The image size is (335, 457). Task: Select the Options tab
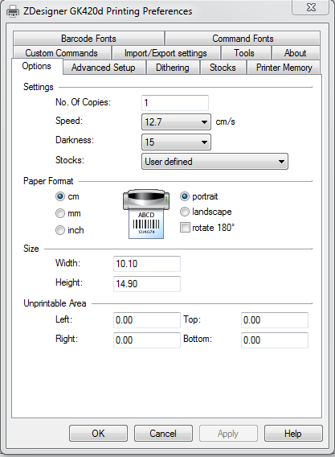[x=37, y=66]
